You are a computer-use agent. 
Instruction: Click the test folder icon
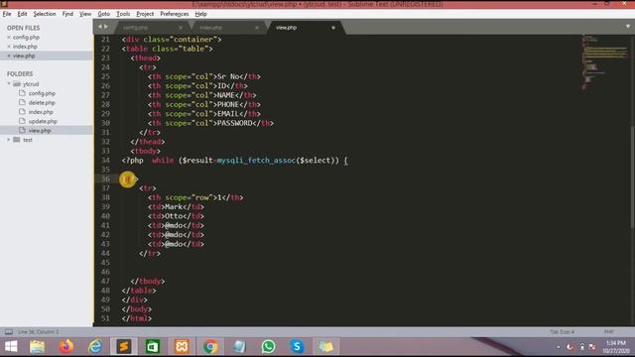click(17, 140)
